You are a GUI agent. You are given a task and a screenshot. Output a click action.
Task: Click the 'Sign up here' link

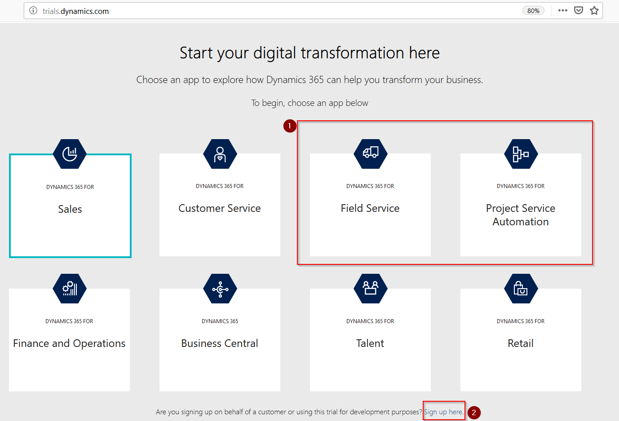(443, 412)
